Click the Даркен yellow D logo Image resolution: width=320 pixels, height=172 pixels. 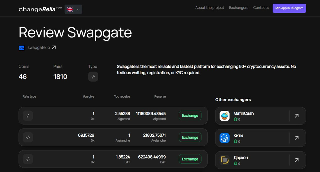[x=224, y=160]
